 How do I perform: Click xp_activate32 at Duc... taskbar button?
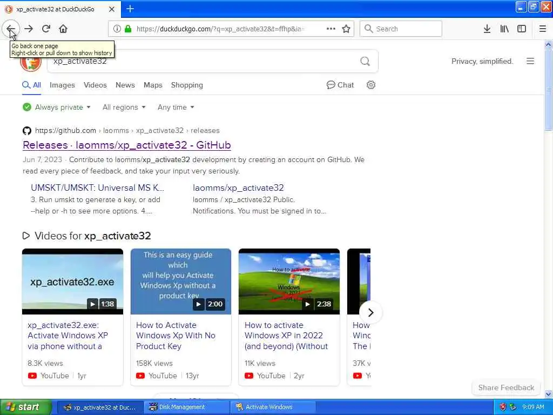[x=100, y=407]
